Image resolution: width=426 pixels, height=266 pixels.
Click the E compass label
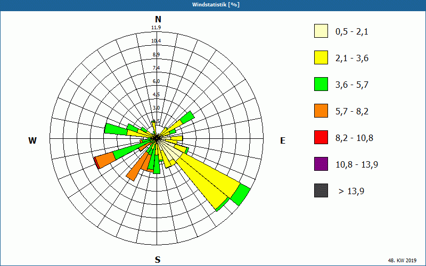point(283,140)
